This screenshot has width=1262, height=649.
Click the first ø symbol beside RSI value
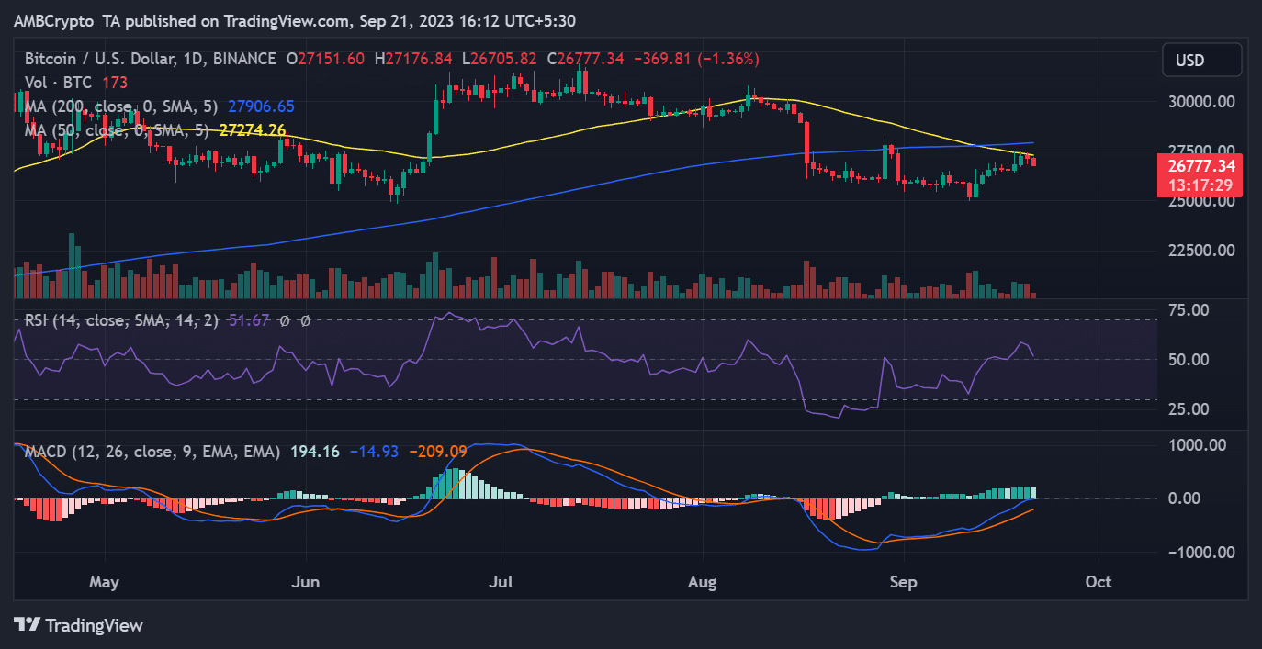tap(284, 320)
